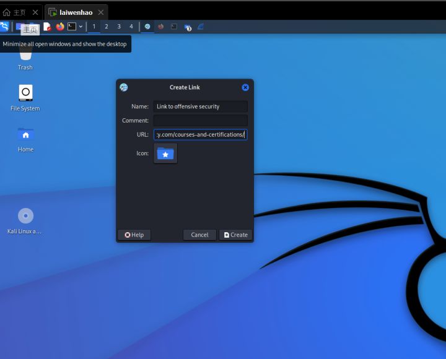Launch the text editor from panel

coord(48,27)
